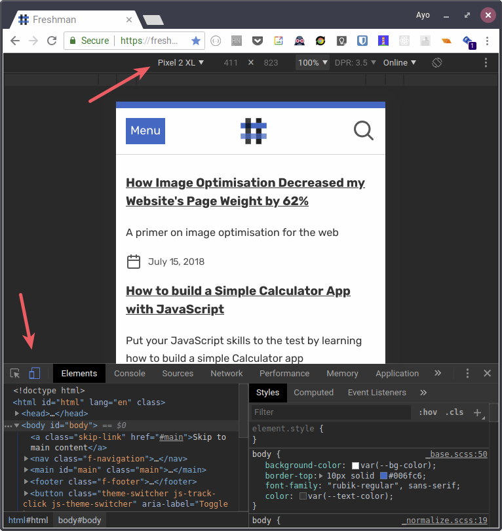Image resolution: width=502 pixels, height=531 pixels.
Task: Click the #006fc6 border color swatch
Action: (384, 476)
